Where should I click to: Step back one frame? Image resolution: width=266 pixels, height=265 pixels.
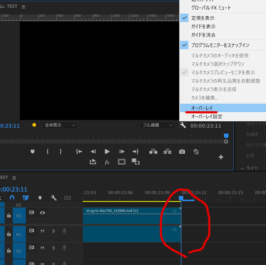pos(93,151)
